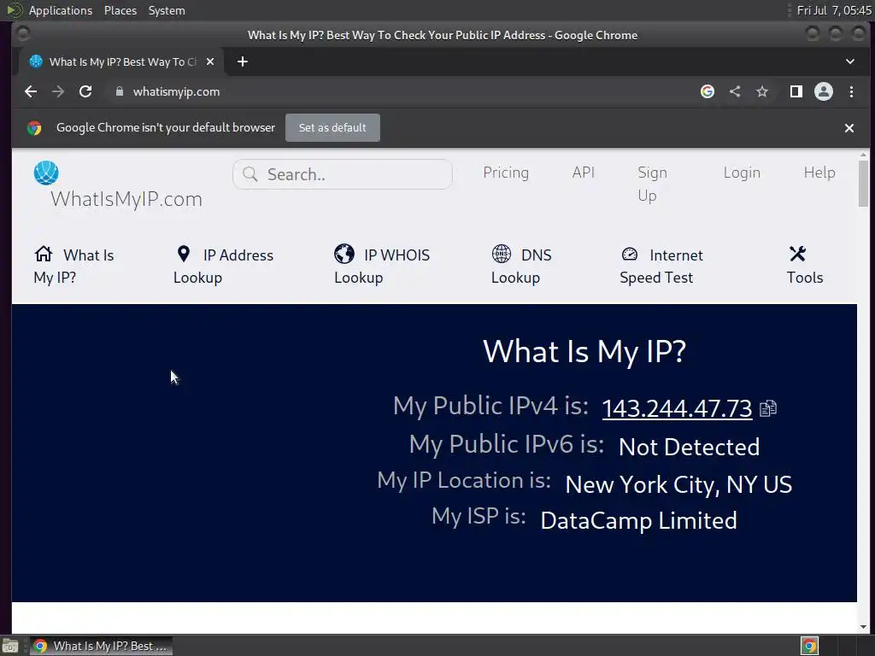Click the page vertical scrollbar thumb
The height and width of the screenshot is (656, 875).
863,183
